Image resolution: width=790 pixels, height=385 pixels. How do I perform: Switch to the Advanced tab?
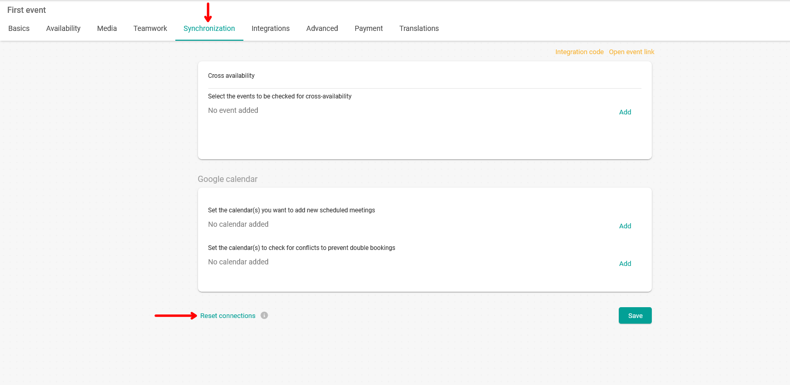click(x=322, y=28)
